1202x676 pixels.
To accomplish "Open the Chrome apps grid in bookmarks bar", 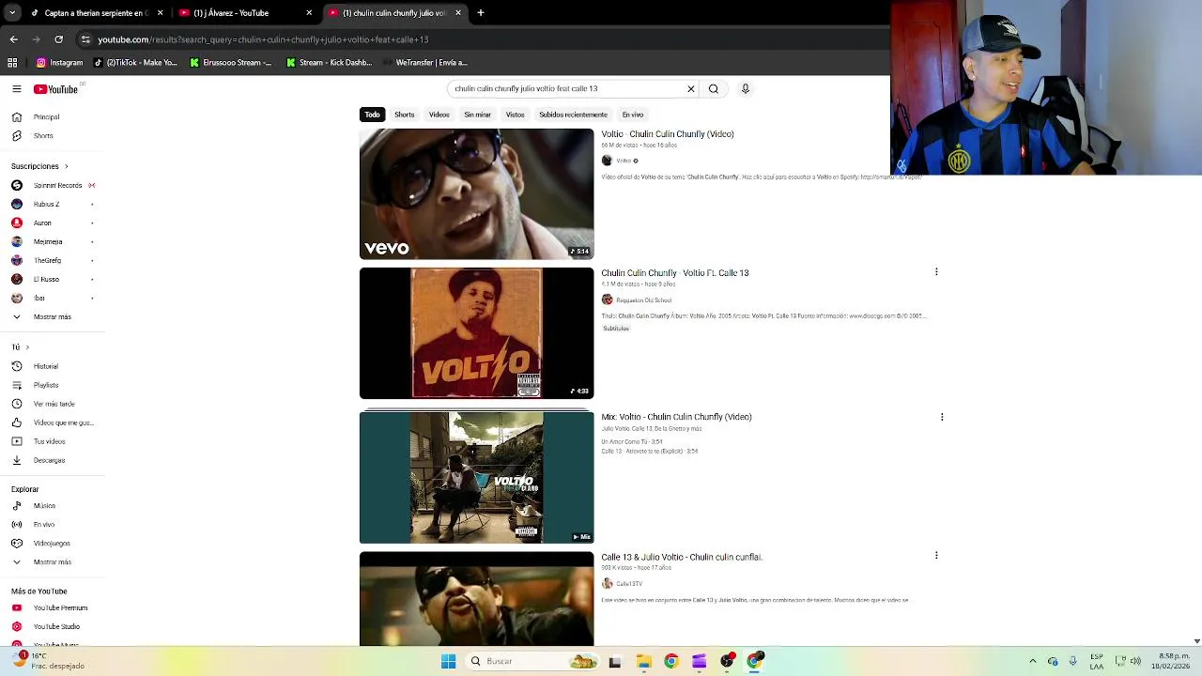I will (12, 63).
